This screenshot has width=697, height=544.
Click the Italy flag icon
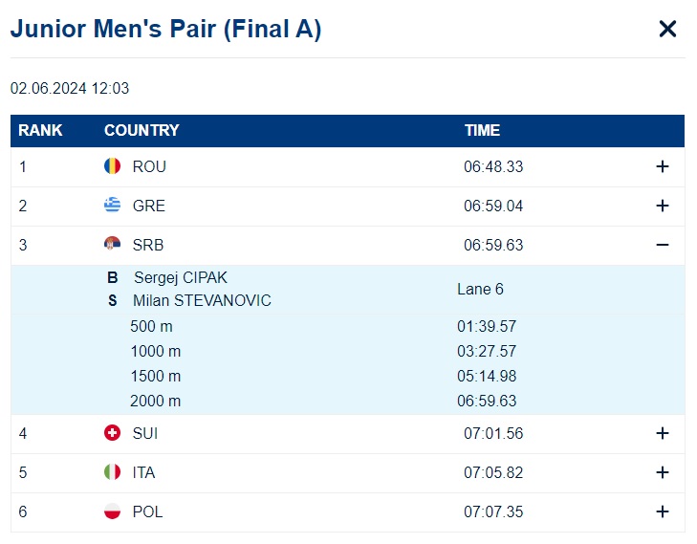[112, 471]
